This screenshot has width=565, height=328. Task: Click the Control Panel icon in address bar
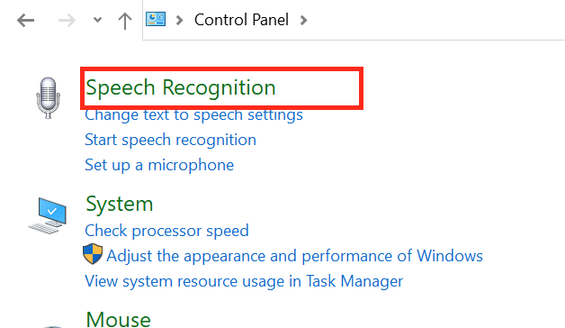coord(156,19)
